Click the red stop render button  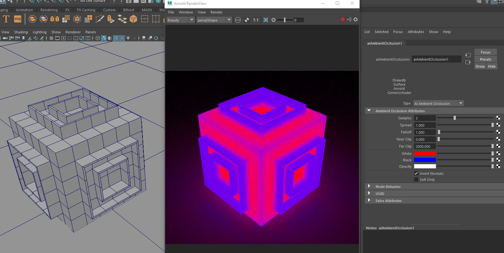point(343,20)
